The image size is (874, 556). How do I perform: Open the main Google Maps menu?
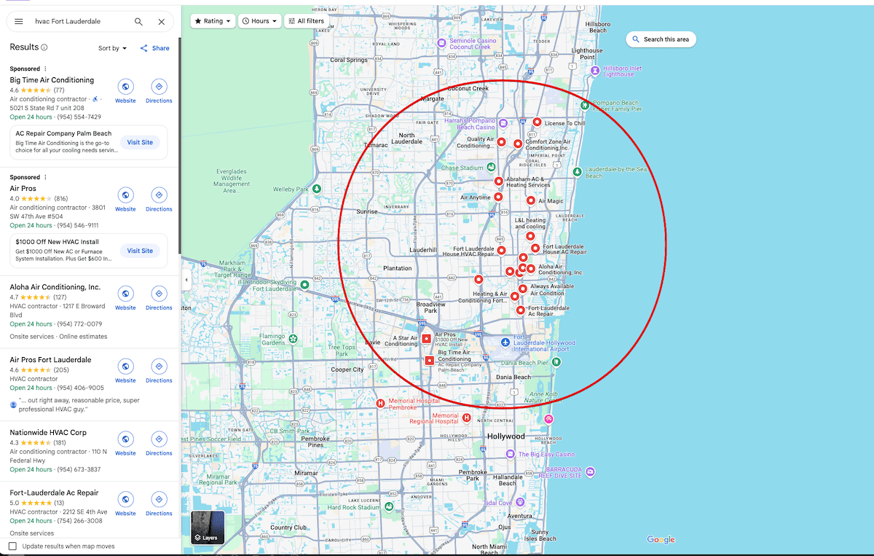(18, 21)
